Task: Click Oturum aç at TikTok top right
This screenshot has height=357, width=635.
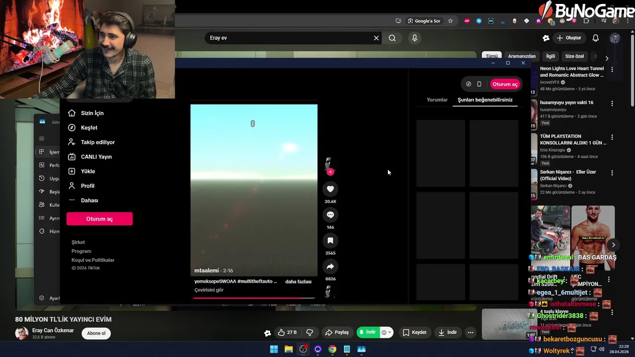Action: (x=505, y=84)
